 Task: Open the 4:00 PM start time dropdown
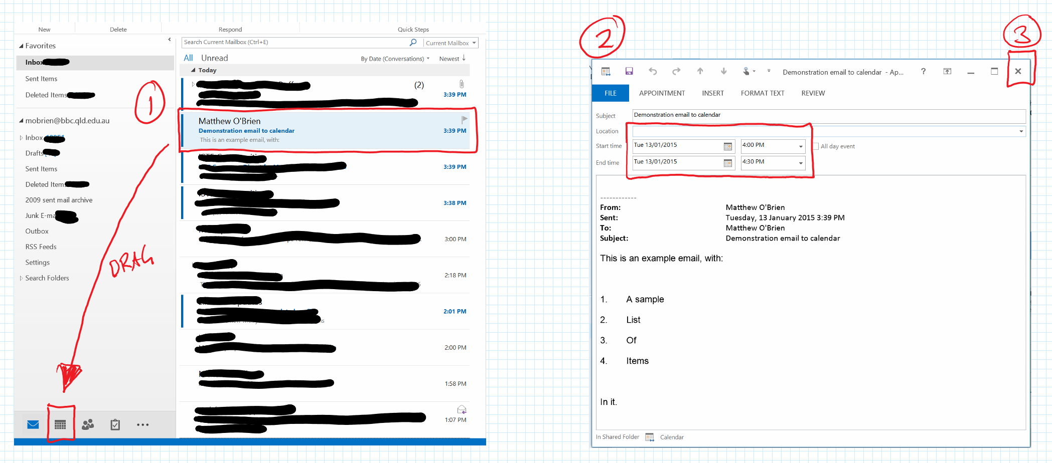pyautogui.click(x=801, y=146)
